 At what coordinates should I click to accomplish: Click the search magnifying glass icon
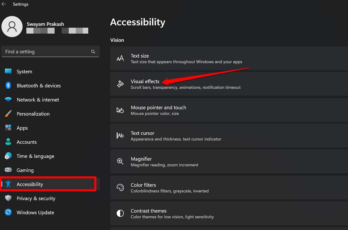[93, 51]
